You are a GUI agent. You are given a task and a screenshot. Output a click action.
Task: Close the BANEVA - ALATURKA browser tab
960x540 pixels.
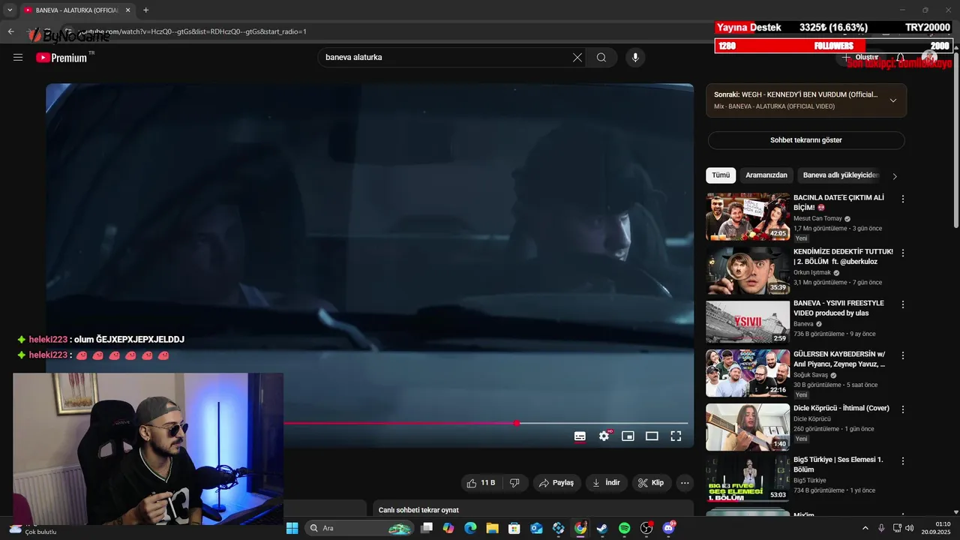point(127,10)
